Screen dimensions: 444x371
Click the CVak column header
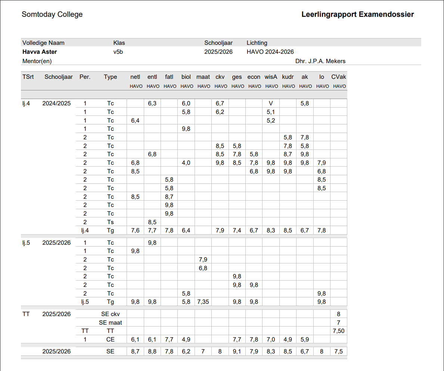tap(339, 77)
